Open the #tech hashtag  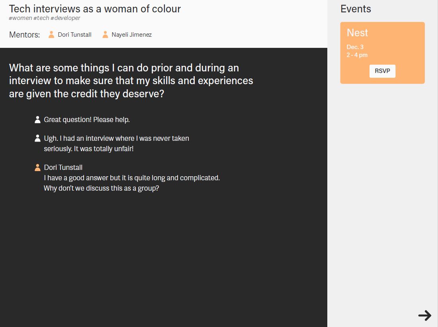tap(41, 18)
